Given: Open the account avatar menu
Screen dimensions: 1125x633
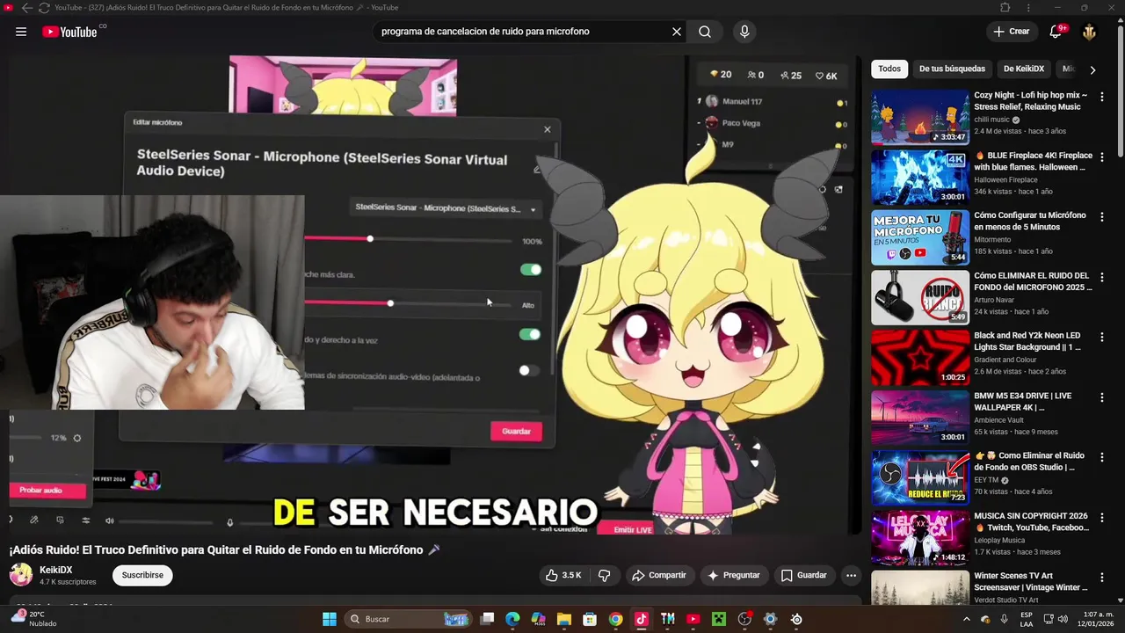Looking at the screenshot, I should [1090, 32].
